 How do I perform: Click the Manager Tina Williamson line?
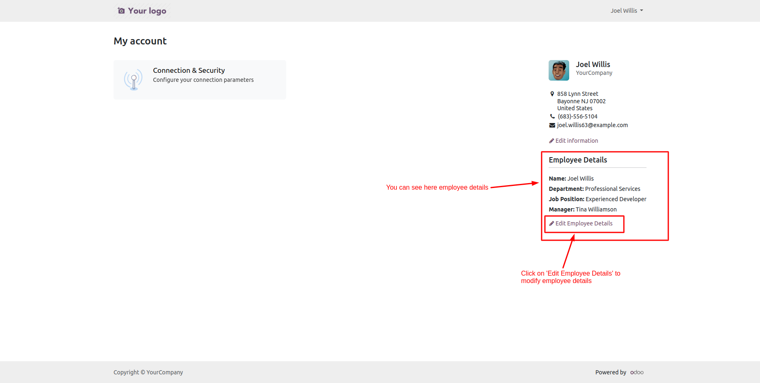click(582, 209)
